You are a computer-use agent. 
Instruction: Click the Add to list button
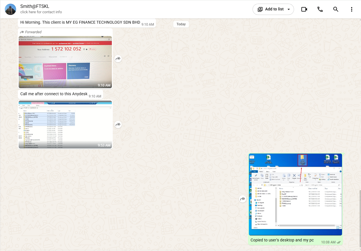[273, 9]
